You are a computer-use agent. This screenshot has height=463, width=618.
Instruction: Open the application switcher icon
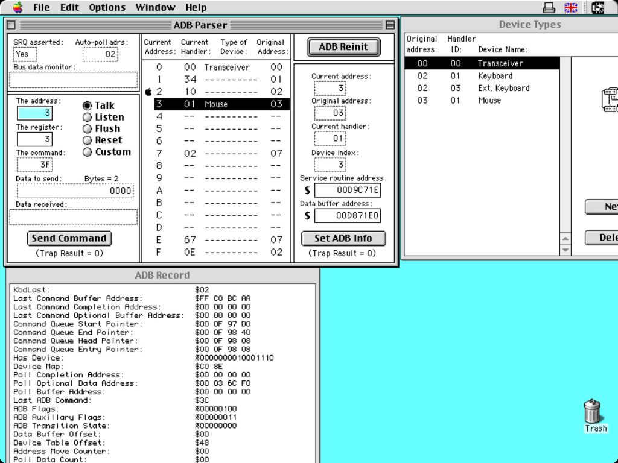click(x=597, y=7)
